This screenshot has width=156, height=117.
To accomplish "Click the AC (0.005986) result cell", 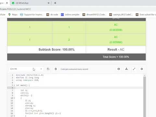I will (116, 40).
